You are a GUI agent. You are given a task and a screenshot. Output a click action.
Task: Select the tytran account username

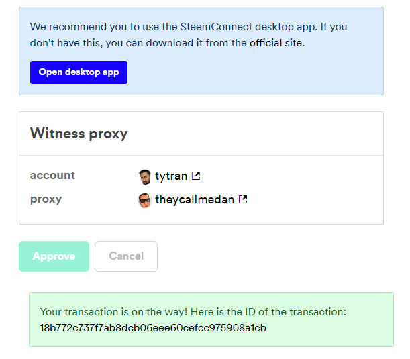click(171, 176)
